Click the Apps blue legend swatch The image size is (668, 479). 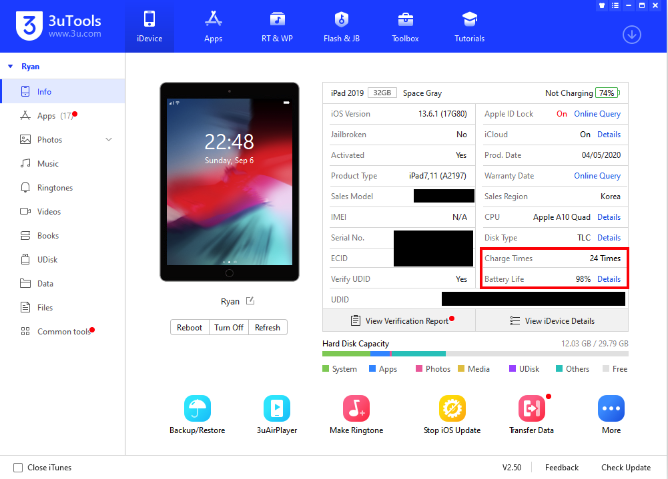[x=372, y=368]
